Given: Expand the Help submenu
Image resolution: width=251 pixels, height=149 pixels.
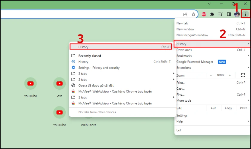Looking at the screenshot, I should point(212,121).
